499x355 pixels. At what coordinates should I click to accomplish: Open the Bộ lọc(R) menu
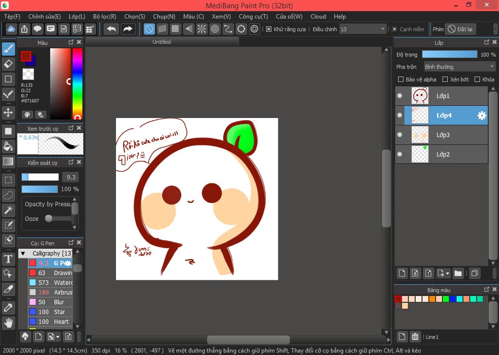coord(104,17)
